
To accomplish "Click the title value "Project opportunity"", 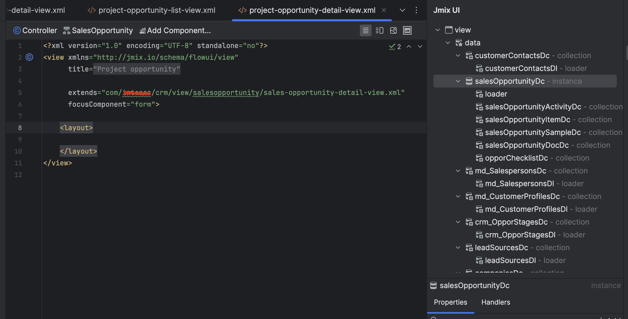I will coord(136,69).
